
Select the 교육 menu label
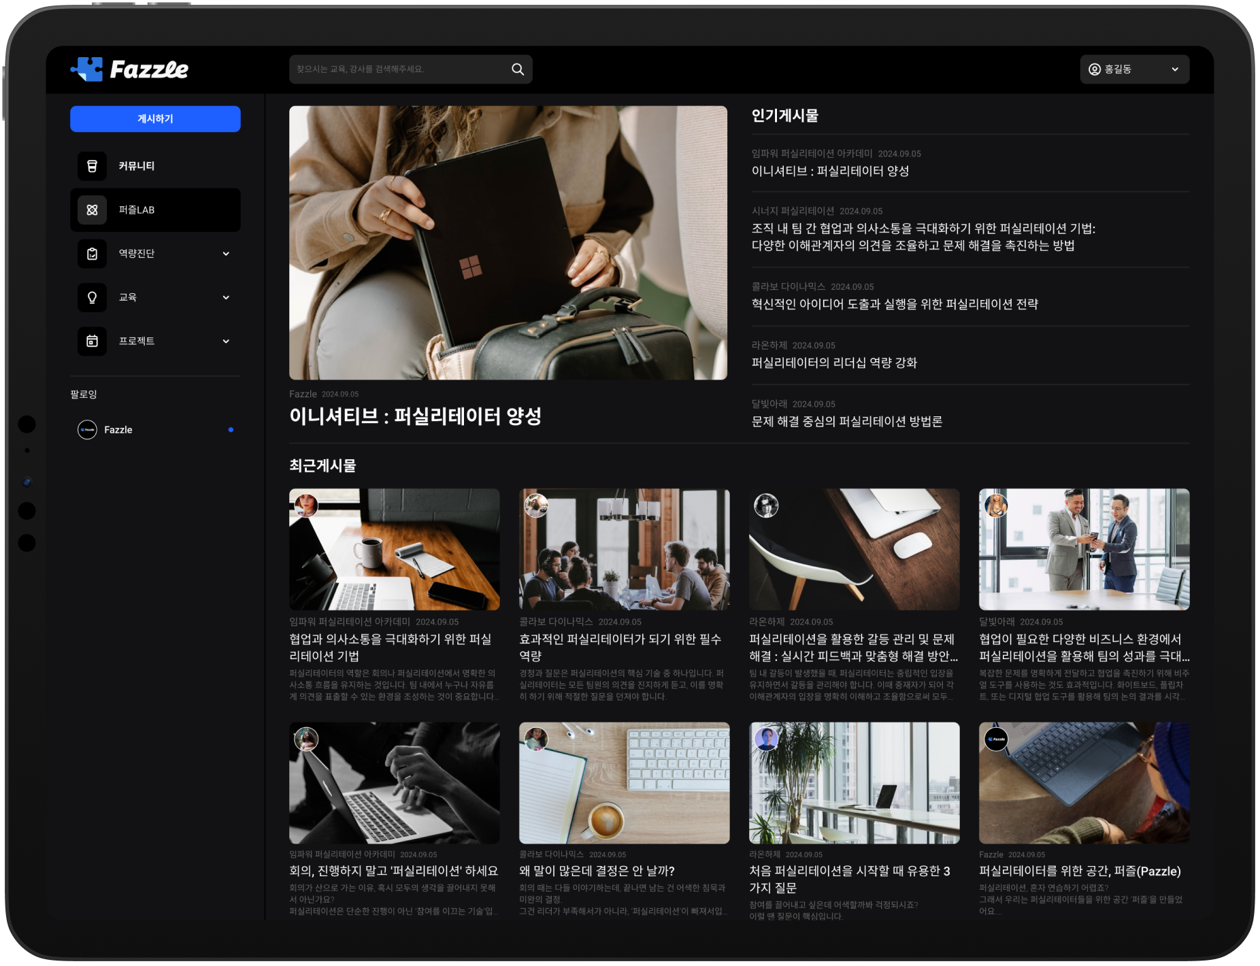tap(128, 297)
